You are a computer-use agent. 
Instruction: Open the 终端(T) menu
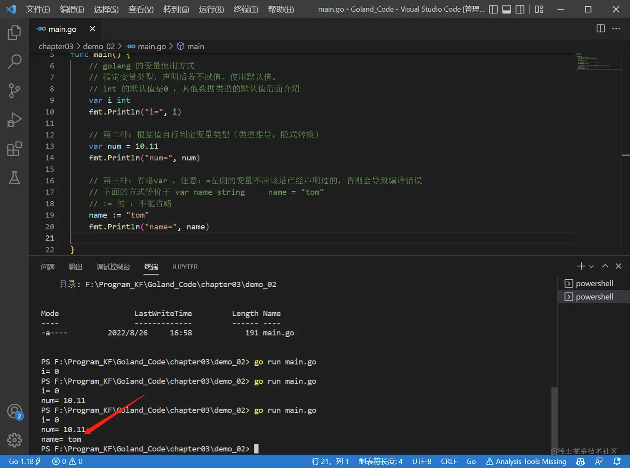246,9
